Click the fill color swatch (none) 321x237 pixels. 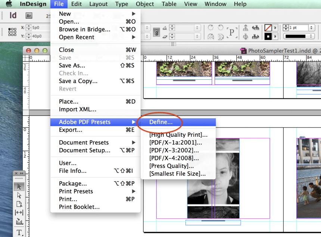[268, 28]
